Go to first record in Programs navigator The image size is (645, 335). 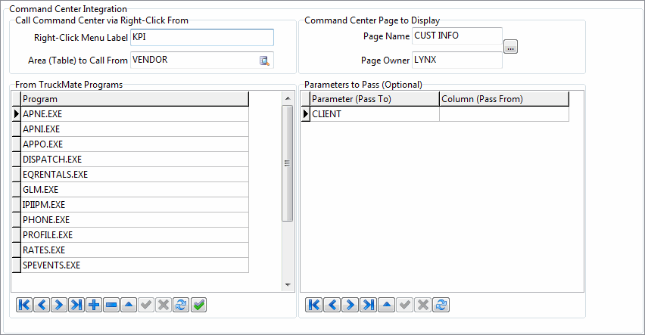coord(23,305)
